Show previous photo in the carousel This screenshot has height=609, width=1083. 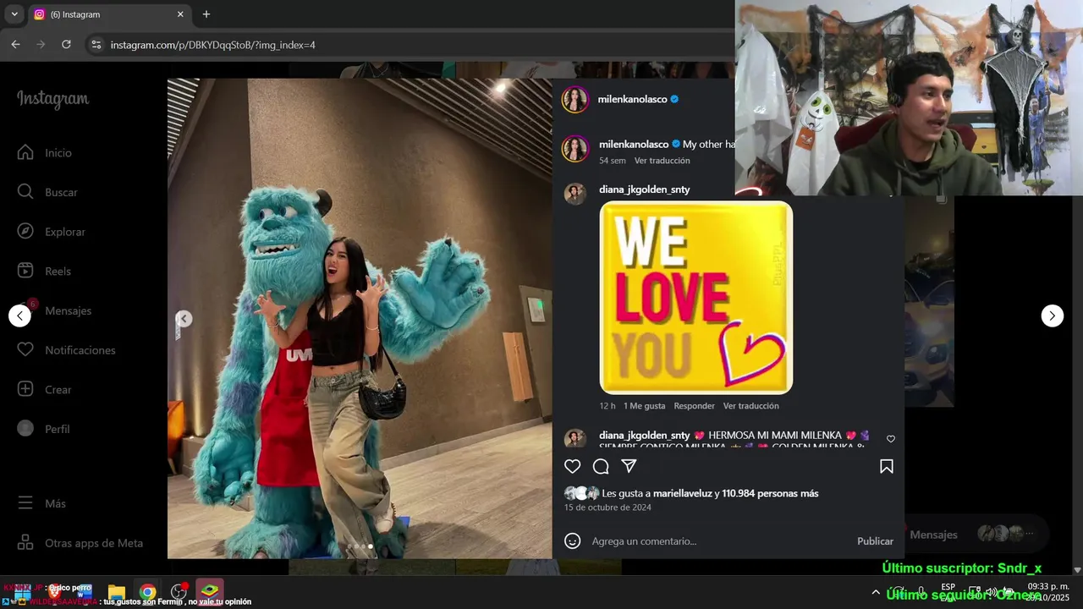(x=184, y=319)
